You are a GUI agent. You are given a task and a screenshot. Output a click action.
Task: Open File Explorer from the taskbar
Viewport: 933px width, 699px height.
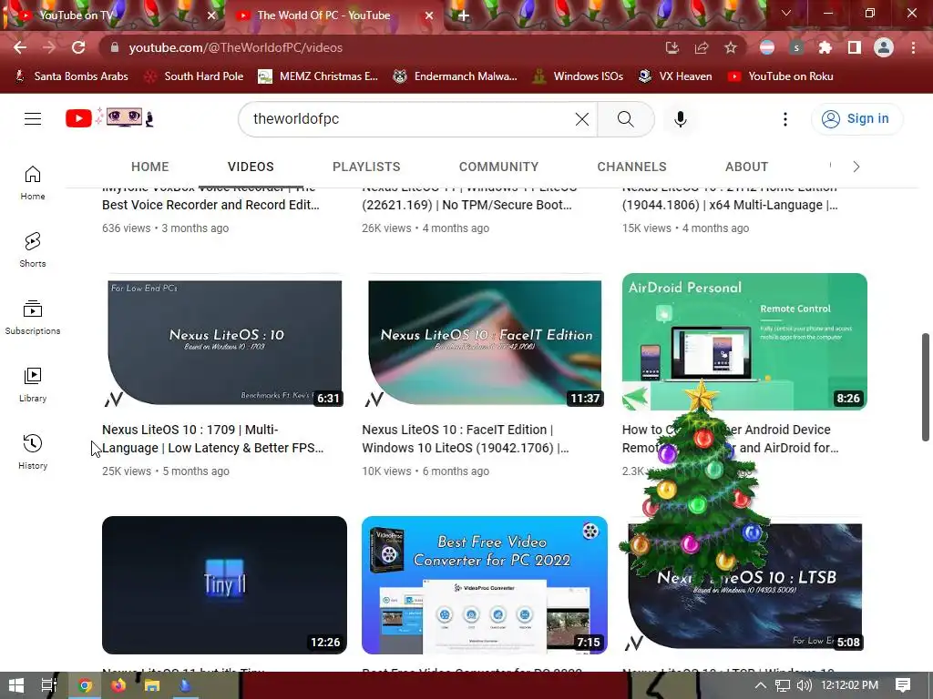click(x=152, y=685)
